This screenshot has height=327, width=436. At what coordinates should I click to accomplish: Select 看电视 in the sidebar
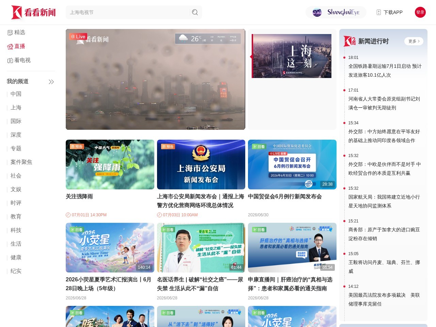(22, 60)
